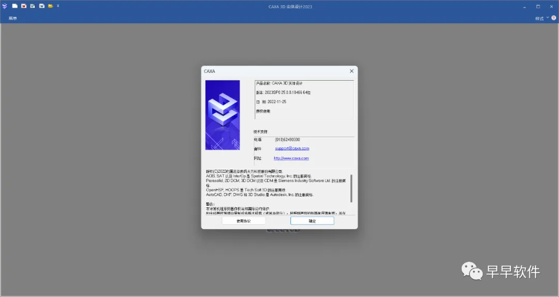The width and height of the screenshot is (559, 297).
Task: Open the 菜单 menu
Action: click(x=13, y=18)
